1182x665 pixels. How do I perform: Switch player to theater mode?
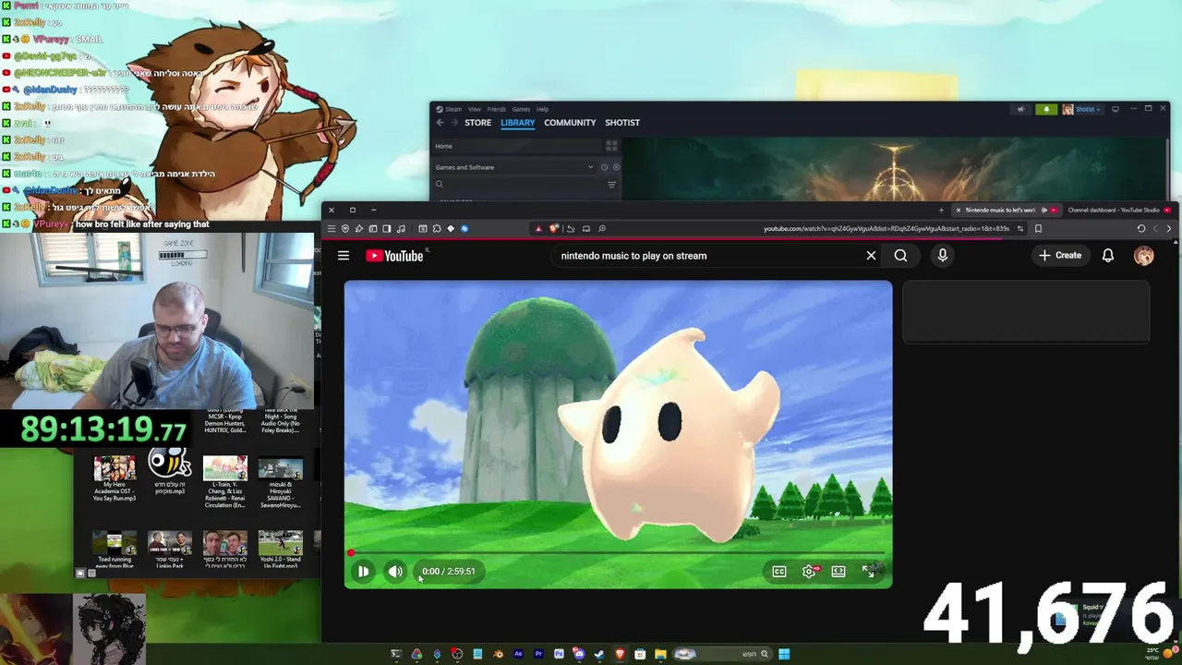click(x=838, y=572)
